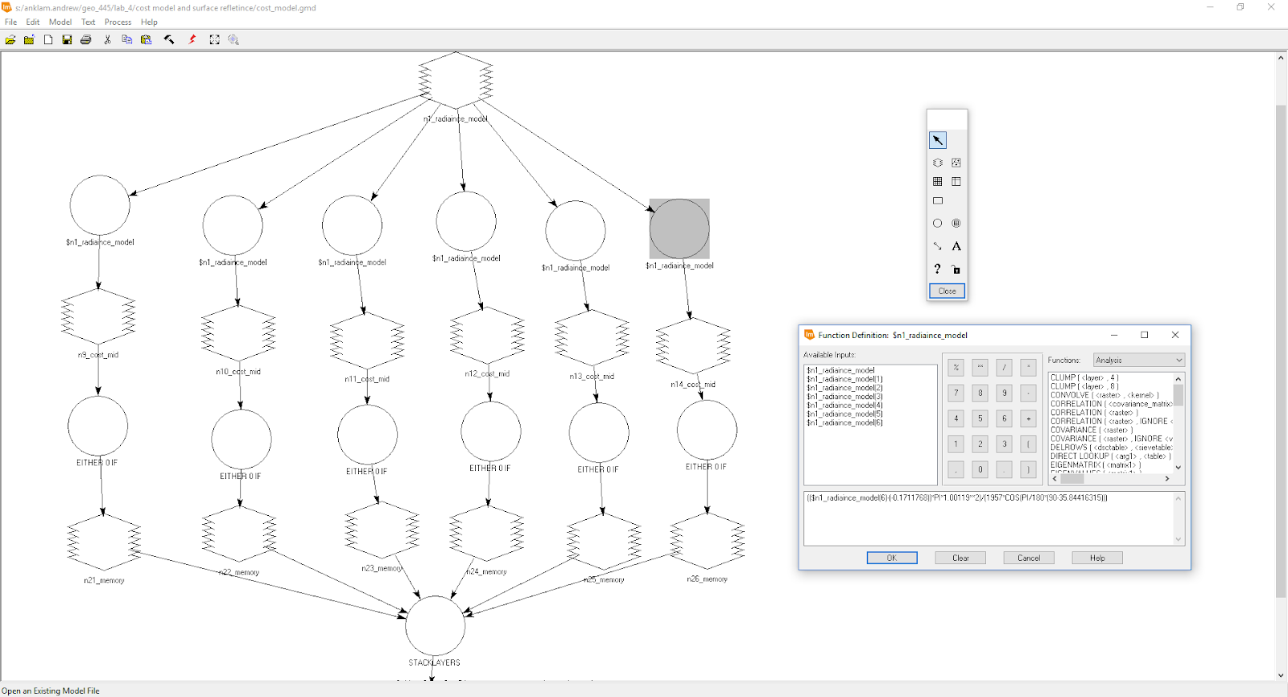The height and width of the screenshot is (697, 1288).
Task: Select the top n1_radiance_model raster node
Action: pos(456,80)
